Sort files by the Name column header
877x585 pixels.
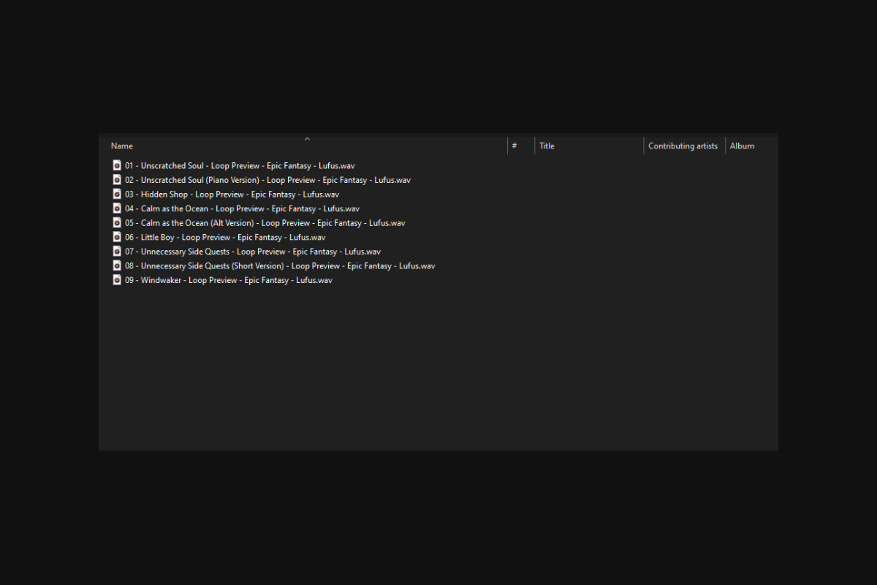(122, 146)
